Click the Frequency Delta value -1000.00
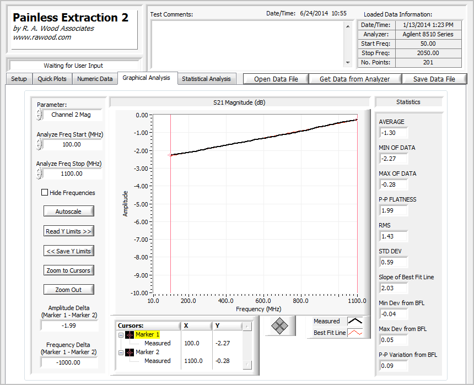 68,362
